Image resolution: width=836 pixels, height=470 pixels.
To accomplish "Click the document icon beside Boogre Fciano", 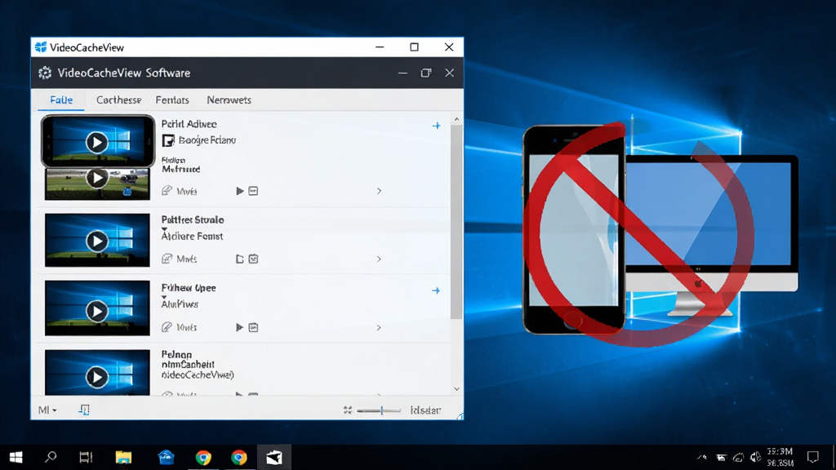I will [168, 140].
